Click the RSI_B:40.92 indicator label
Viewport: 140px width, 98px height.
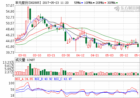click(43, 79)
